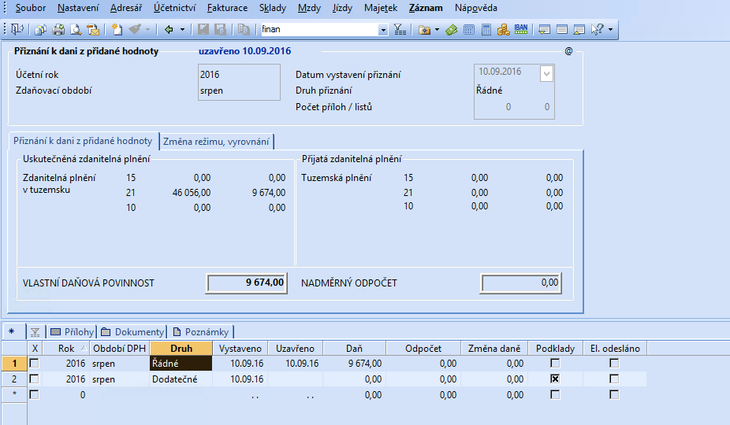
Task: Open print preview with the magnifier icon
Action: (x=76, y=30)
